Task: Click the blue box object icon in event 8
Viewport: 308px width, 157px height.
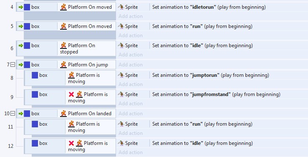Action: 35,75
